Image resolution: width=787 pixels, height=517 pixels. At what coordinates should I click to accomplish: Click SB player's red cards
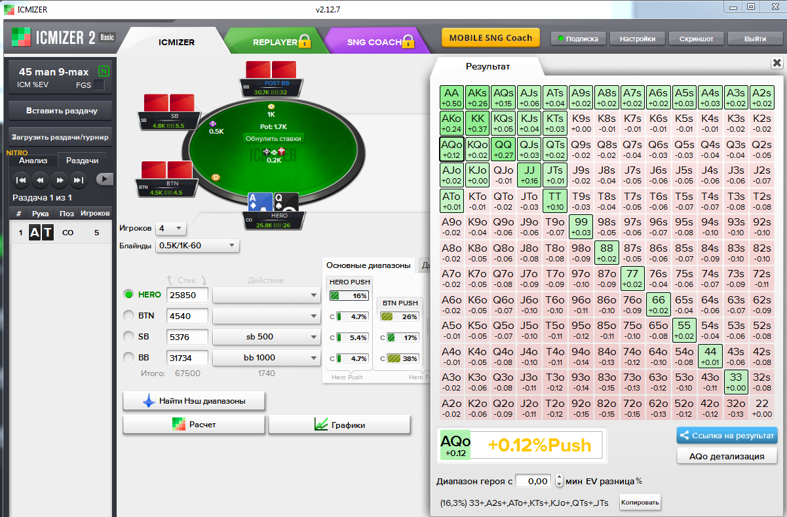170,104
